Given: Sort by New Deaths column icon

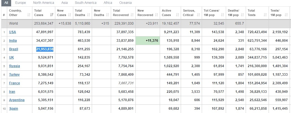Looking at the screenshot, I should click(108, 15).
